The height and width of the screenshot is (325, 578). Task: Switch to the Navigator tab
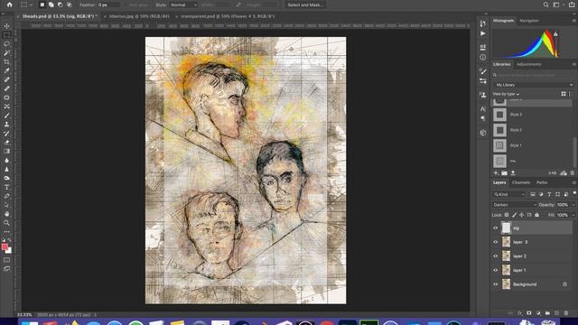pyautogui.click(x=529, y=21)
